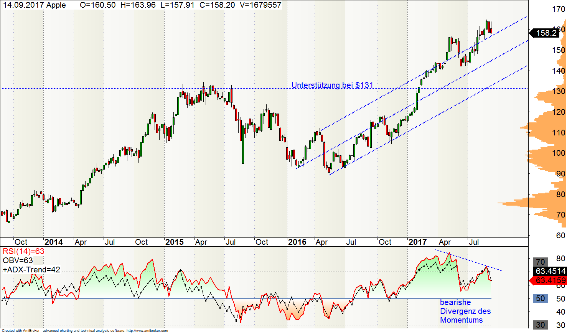Click the grey 30 level box in RSI pane
567x333 pixels.
pos(541,325)
